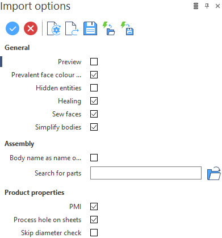This screenshot has height=238, width=222.
Task: Enable Skip diameter check checkbox
Action: click(x=94, y=233)
